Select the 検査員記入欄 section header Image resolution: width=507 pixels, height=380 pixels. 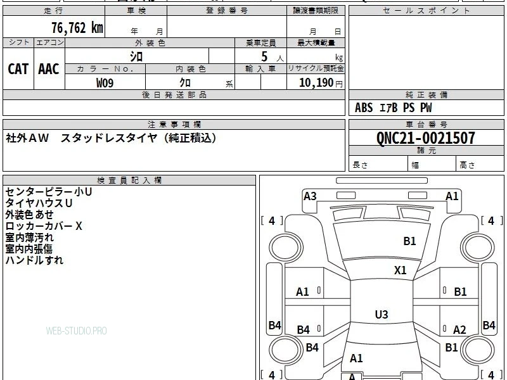pos(129,180)
